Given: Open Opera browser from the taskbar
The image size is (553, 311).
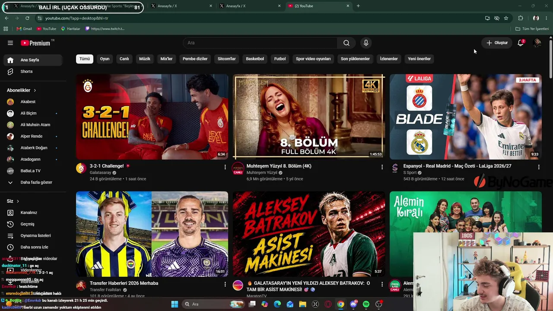Looking at the screenshot, I should click(x=328, y=304).
